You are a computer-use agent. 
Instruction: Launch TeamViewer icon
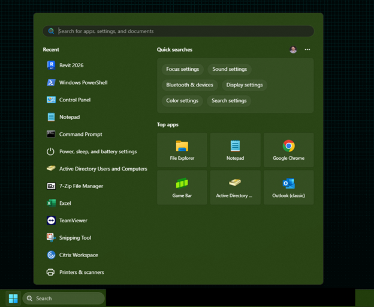coord(51,220)
